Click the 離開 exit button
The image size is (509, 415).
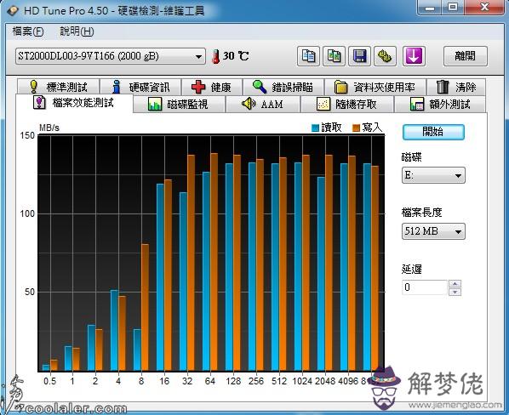tap(466, 56)
